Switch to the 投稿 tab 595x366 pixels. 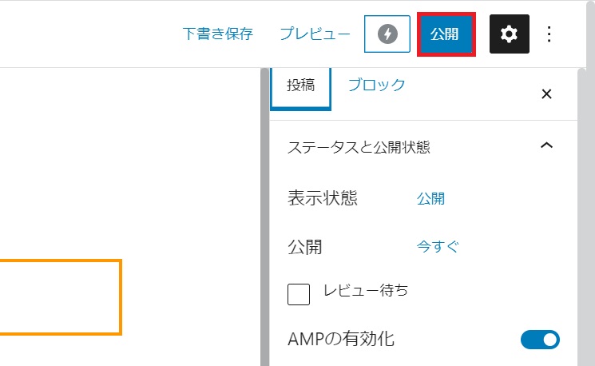pos(301,86)
